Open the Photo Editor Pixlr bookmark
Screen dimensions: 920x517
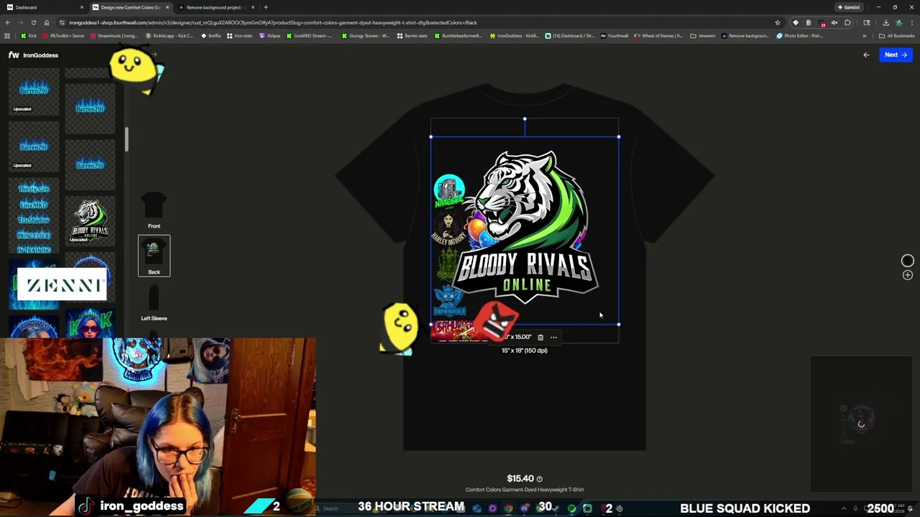click(800, 35)
